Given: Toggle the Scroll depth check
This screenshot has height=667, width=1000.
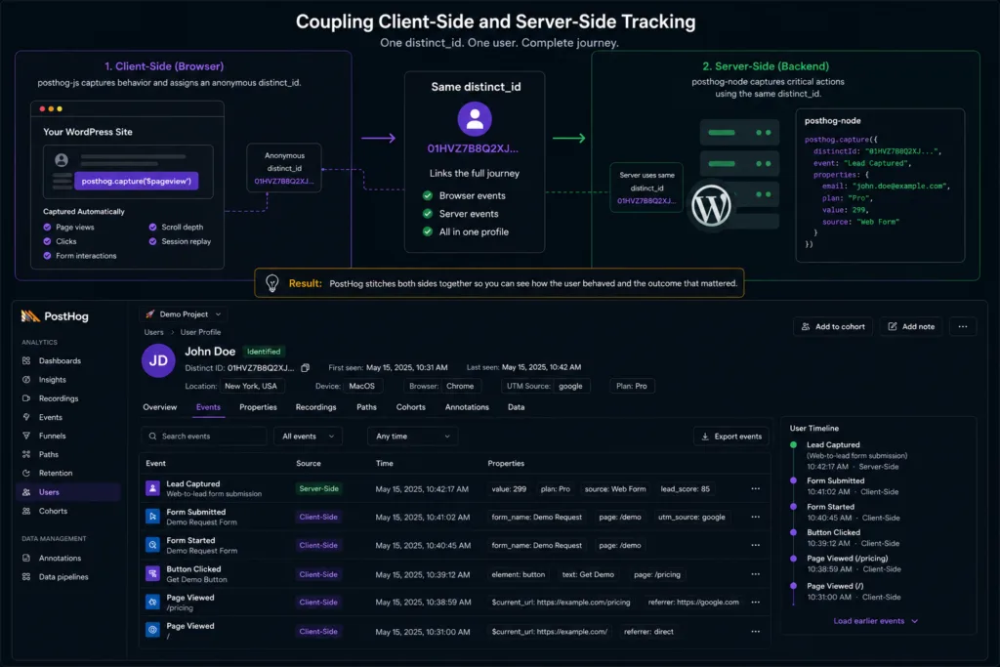Looking at the screenshot, I should (x=152, y=227).
